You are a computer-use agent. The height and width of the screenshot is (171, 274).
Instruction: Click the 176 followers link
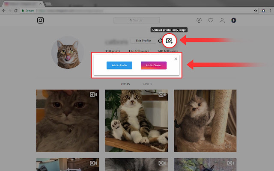(x=139, y=51)
